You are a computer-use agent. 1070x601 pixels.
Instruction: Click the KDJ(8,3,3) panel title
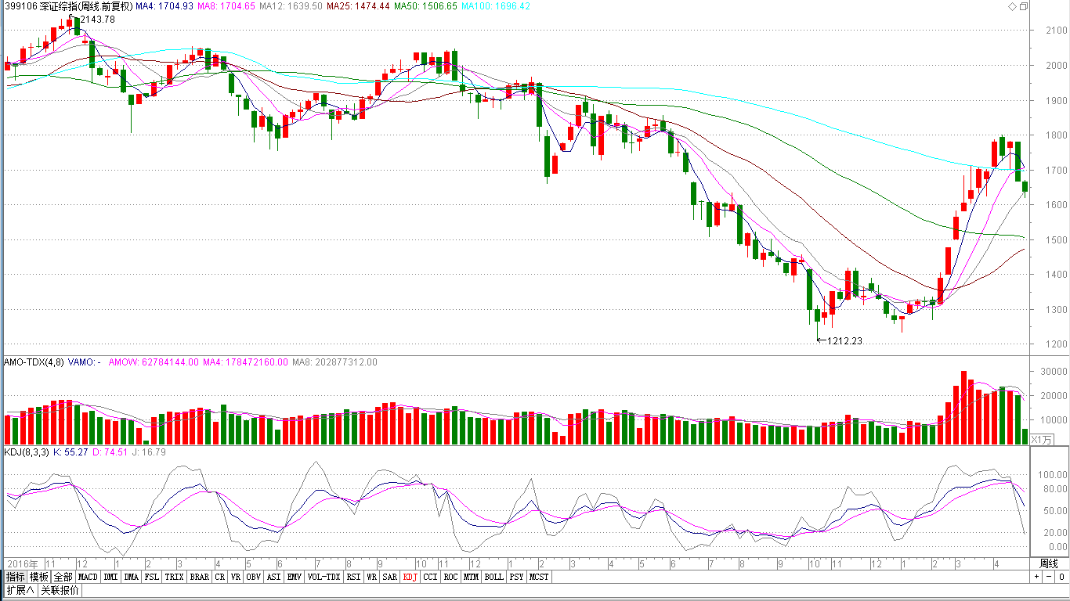coord(27,452)
